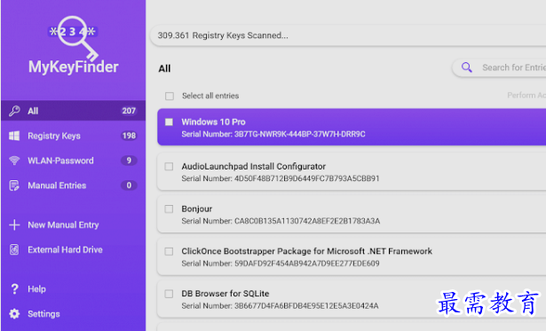
Task: Open the All category in sidebar
Action: (74, 111)
